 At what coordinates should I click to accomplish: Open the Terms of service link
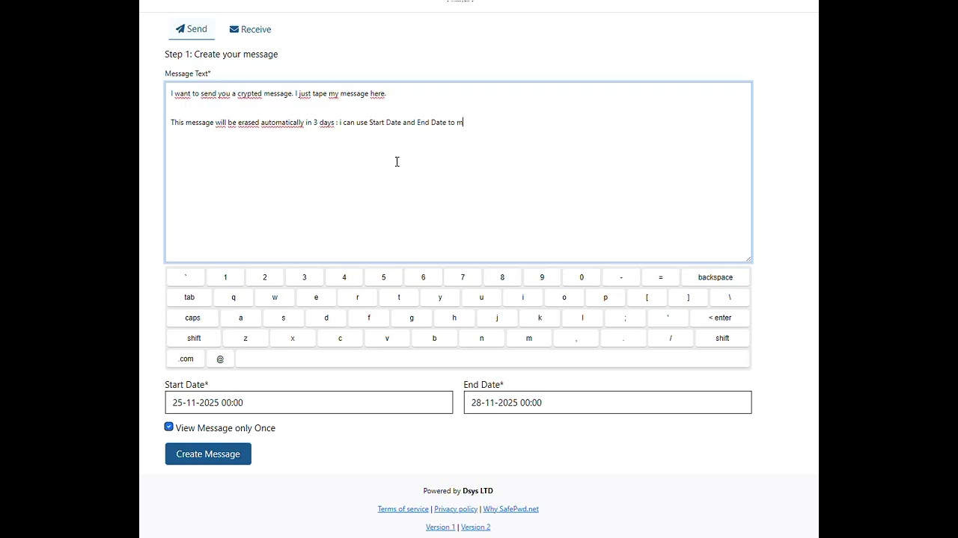pyautogui.click(x=403, y=509)
